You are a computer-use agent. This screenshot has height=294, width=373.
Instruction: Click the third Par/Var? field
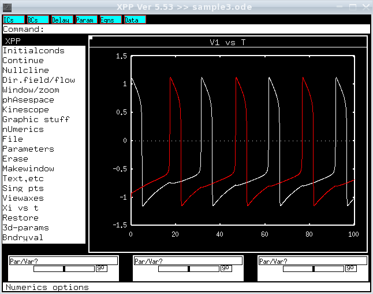[313, 261]
